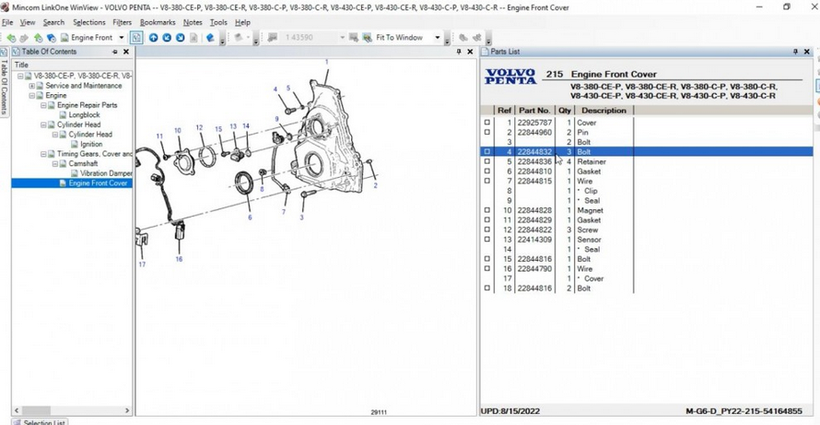Image resolution: width=820 pixels, height=425 pixels.
Task: Tick the checkbox for Ref 2 Pin
Action: tap(486, 132)
